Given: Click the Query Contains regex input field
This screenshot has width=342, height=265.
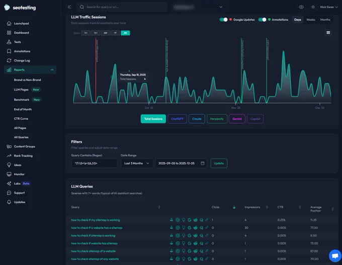Looking at the screenshot, I should [x=94, y=163].
